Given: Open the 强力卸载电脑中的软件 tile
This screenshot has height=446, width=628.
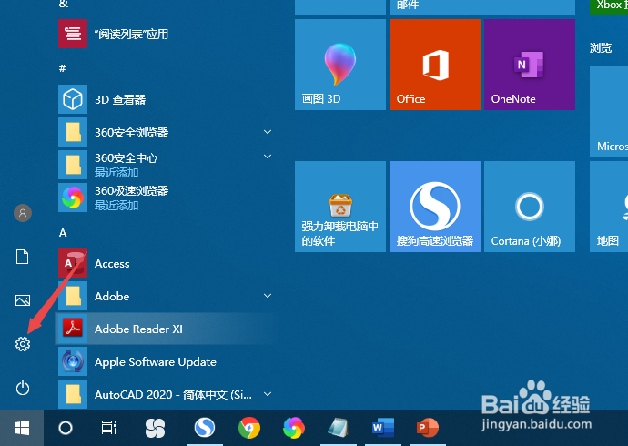Looking at the screenshot, I should click(340, 207).
